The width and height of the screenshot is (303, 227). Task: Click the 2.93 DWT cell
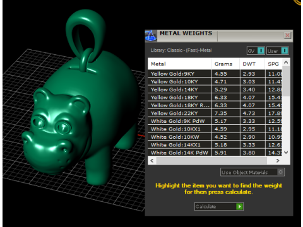[x=252, y=74]
